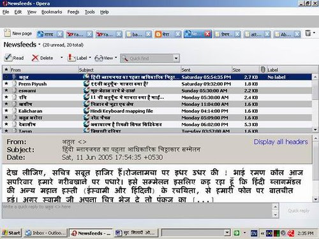319x239 pixels.
Task: Toggle star flag on Prem Piyush row
Action: 6,83
